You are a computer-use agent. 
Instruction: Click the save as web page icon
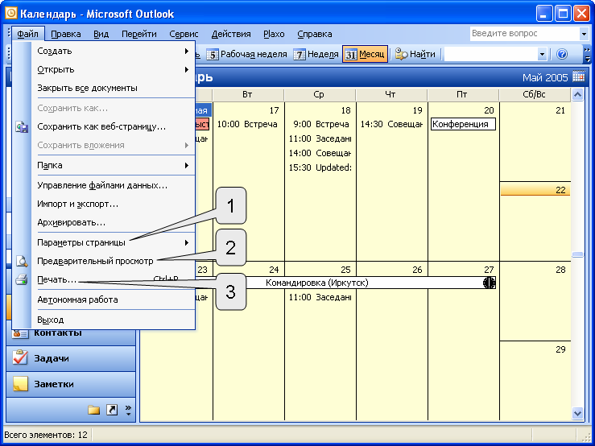22,126
